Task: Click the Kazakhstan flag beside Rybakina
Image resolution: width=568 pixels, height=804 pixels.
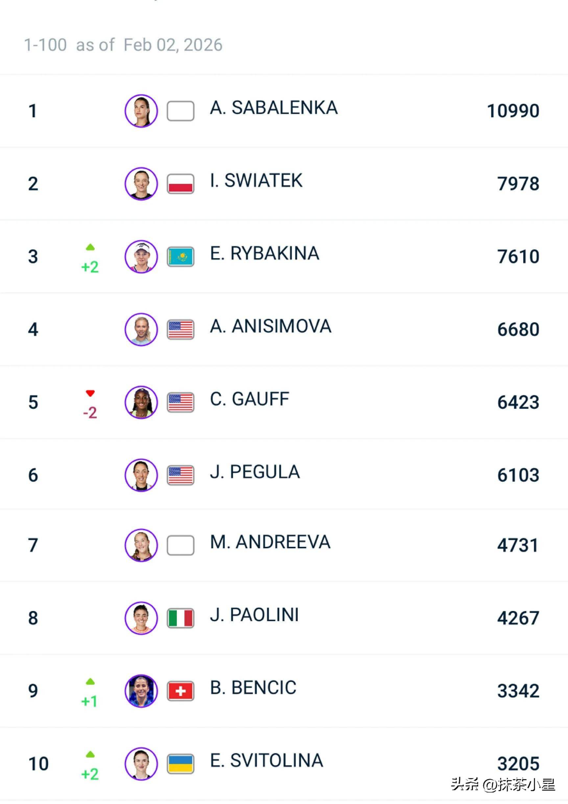Action: coord(180,257)
